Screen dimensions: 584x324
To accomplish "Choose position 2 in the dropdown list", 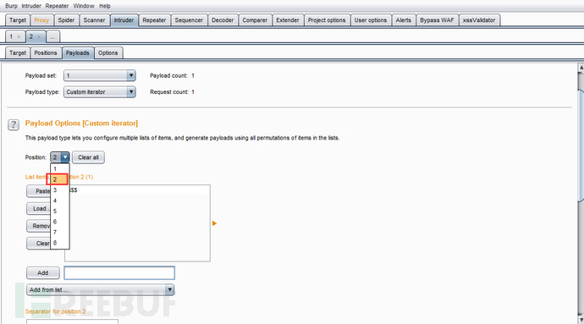I will point(57,179).
